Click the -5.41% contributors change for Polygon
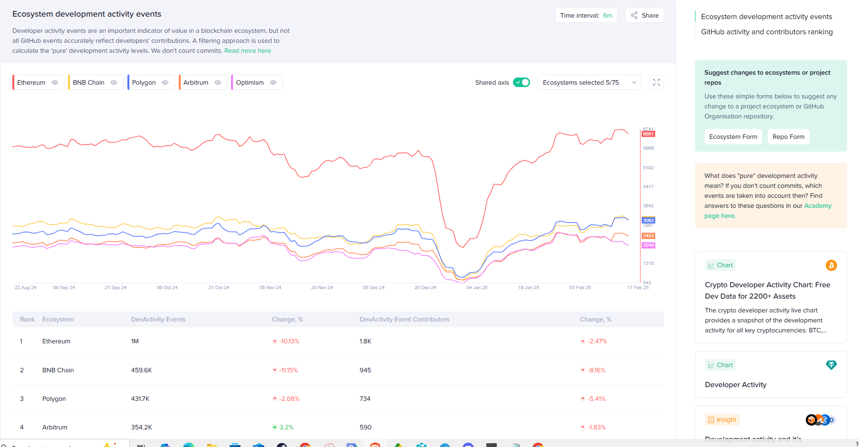The image size is (859, 447). click(597, 399)
